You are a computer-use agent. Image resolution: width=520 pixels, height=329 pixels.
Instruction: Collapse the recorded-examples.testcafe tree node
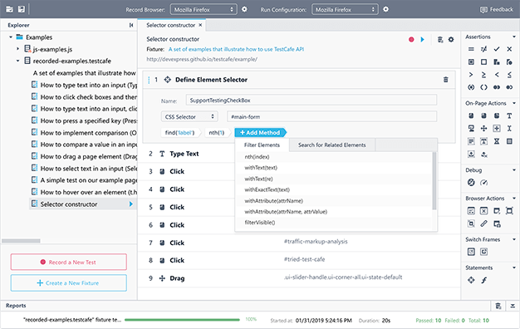point(18,61)
